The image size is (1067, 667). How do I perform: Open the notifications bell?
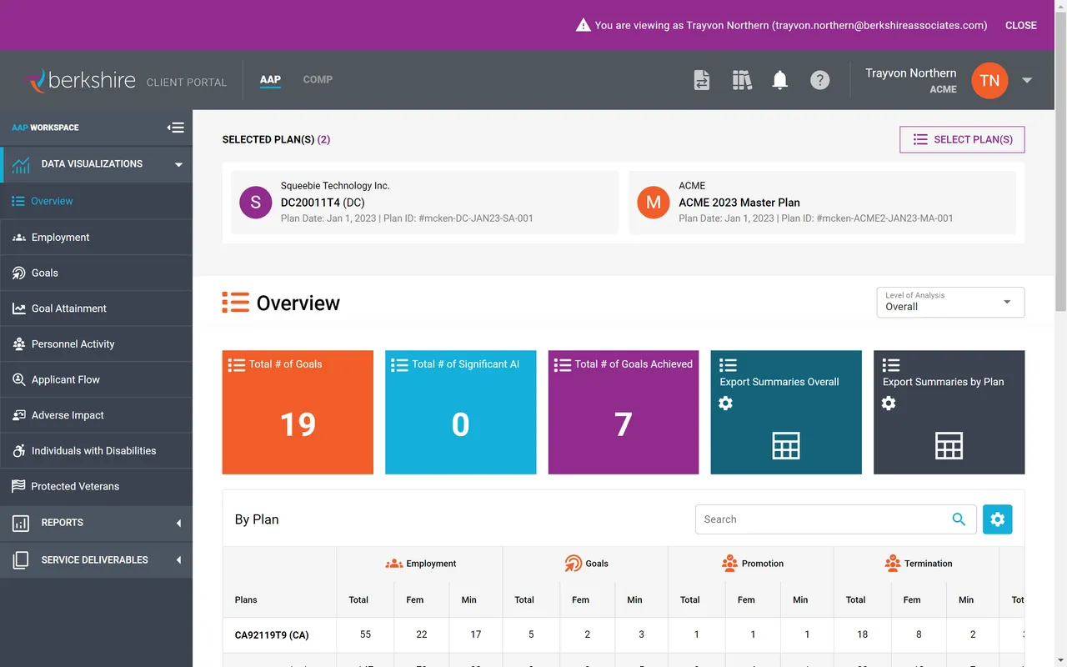pyautogui.click(x=779, y=80)
